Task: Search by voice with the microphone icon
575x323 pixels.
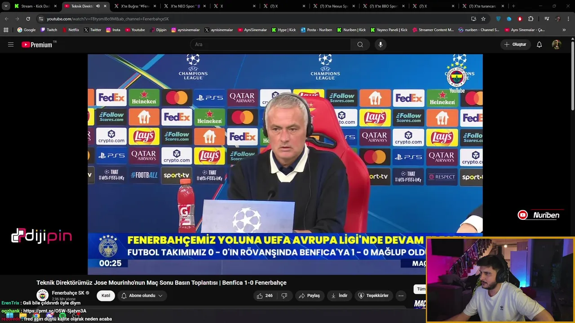Action: click(380, 44)
